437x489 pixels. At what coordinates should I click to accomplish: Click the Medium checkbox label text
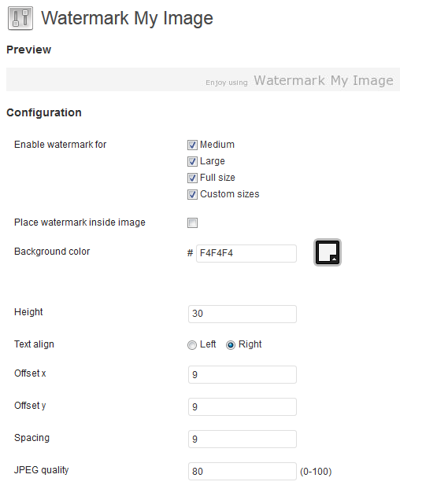coord(217,145)
